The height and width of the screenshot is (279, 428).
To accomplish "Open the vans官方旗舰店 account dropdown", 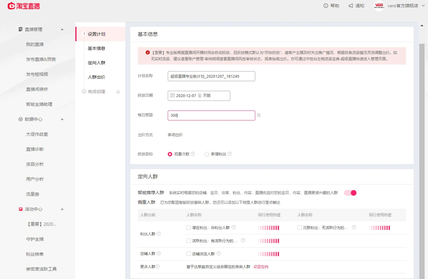I will (423, 6).
